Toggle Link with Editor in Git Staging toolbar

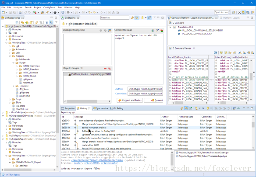(x=137, y=18)
